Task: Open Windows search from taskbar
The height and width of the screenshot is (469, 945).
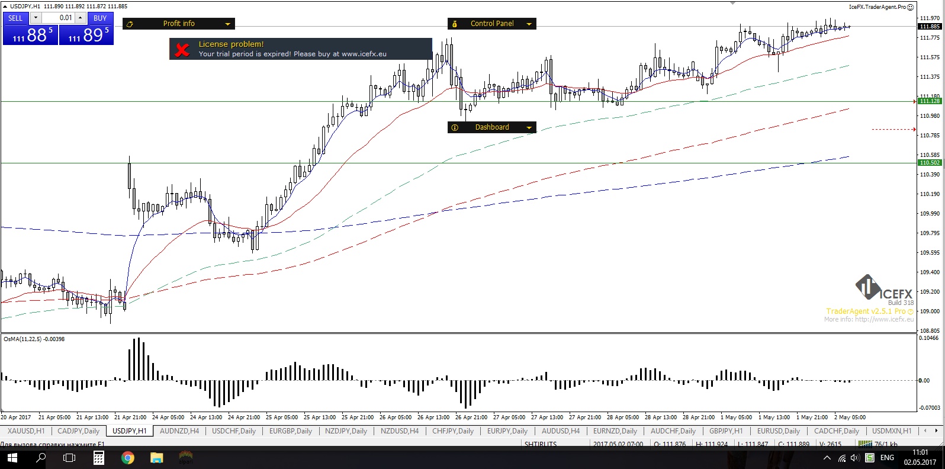Action: (x=41, y=458)
